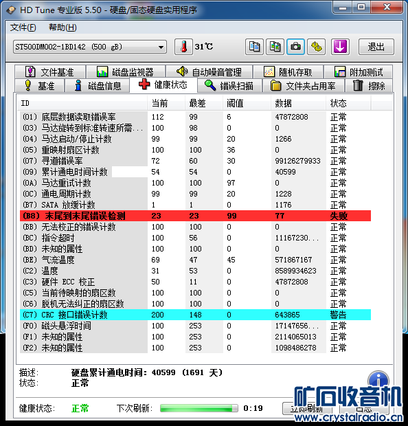Switch to the 擦除 tab
The width and height of the screenshot is (408, 426).
369,86
